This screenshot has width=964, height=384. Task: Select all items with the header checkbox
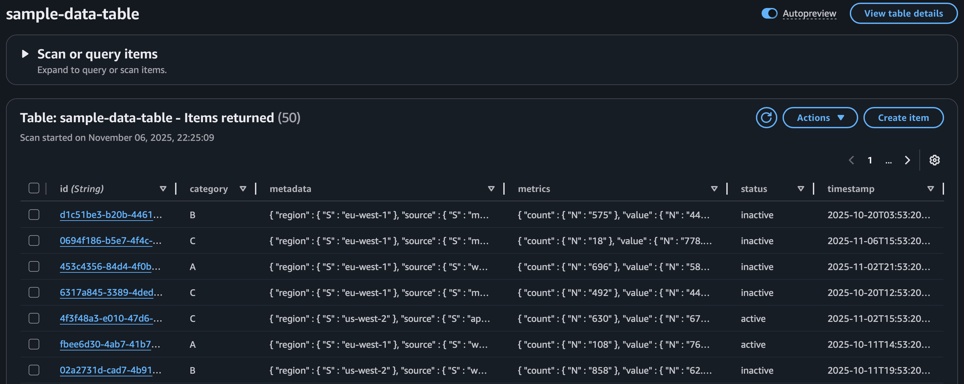pyautogui.click(x=34, y=188)
